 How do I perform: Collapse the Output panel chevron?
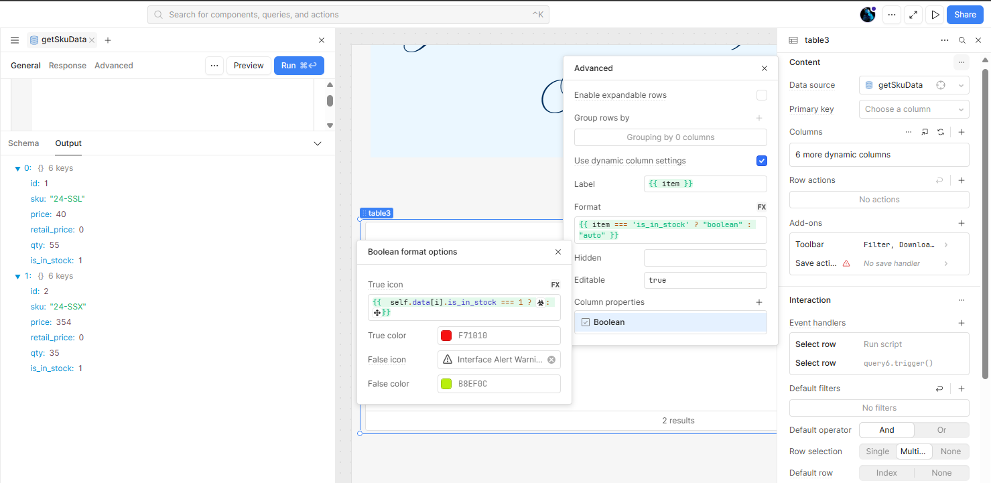[318, 143]
